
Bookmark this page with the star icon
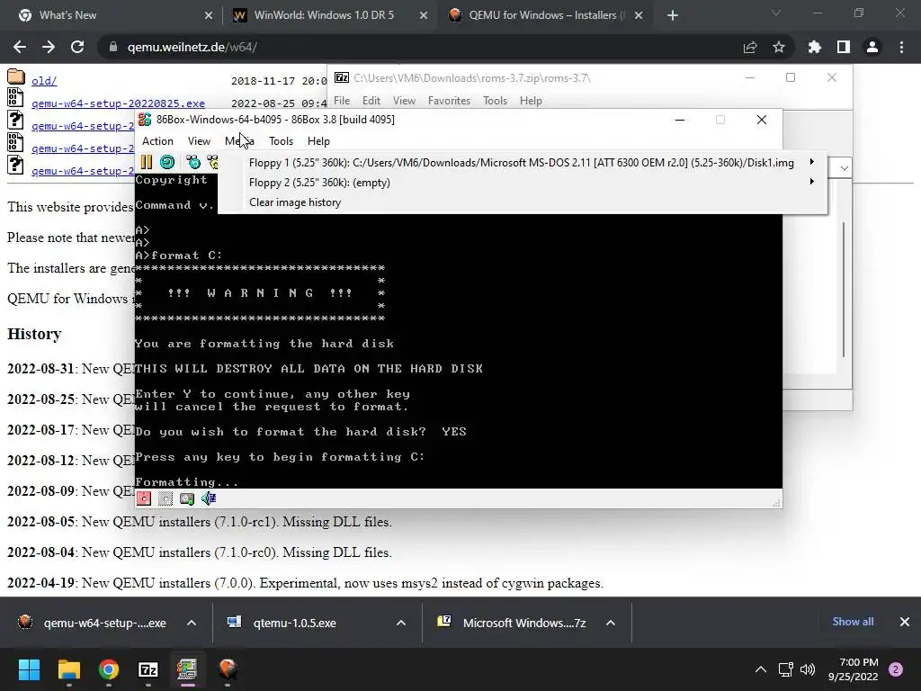tap(779, 47)
